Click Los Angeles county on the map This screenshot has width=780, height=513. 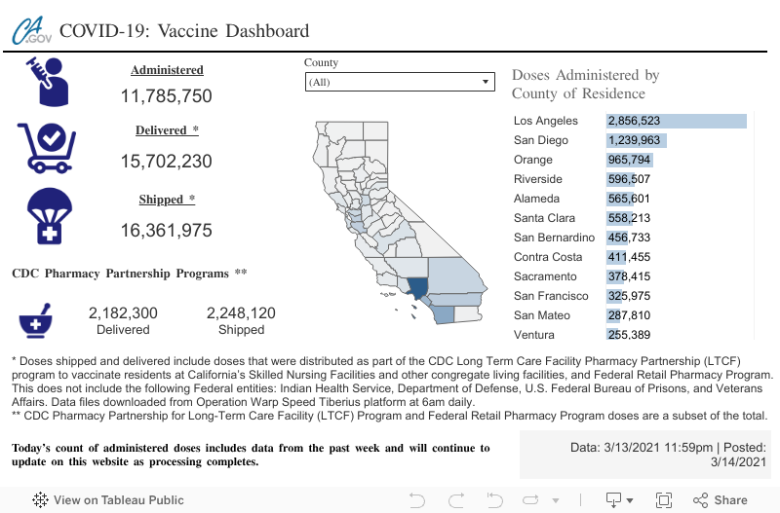pyautogui.click(x=417, y=288)
